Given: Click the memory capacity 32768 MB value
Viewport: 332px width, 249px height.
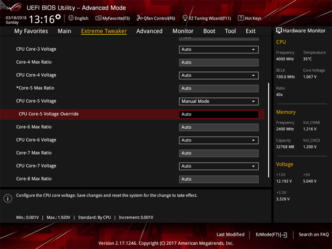Looking at the screenshot, I should [285, 147].
